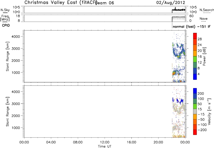Click the "16:00" time tick label
Image resolution: width=214 pixels, height=148 pixels.
click(x=131, y=142)
